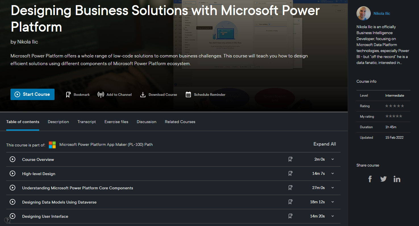Click the Download Course icon

coord(143,95)
